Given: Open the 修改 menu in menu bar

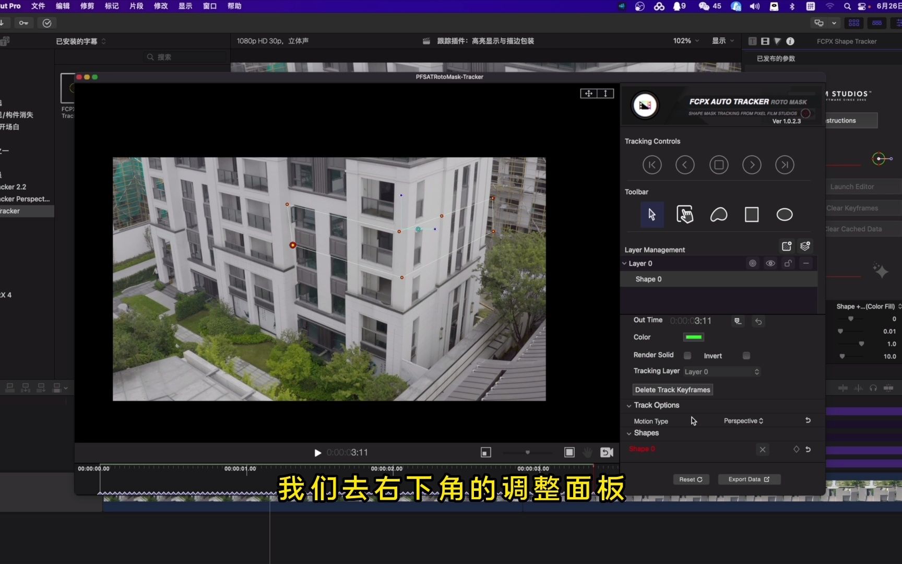Looking at the screenshot, I should click(x=160, y=6).
